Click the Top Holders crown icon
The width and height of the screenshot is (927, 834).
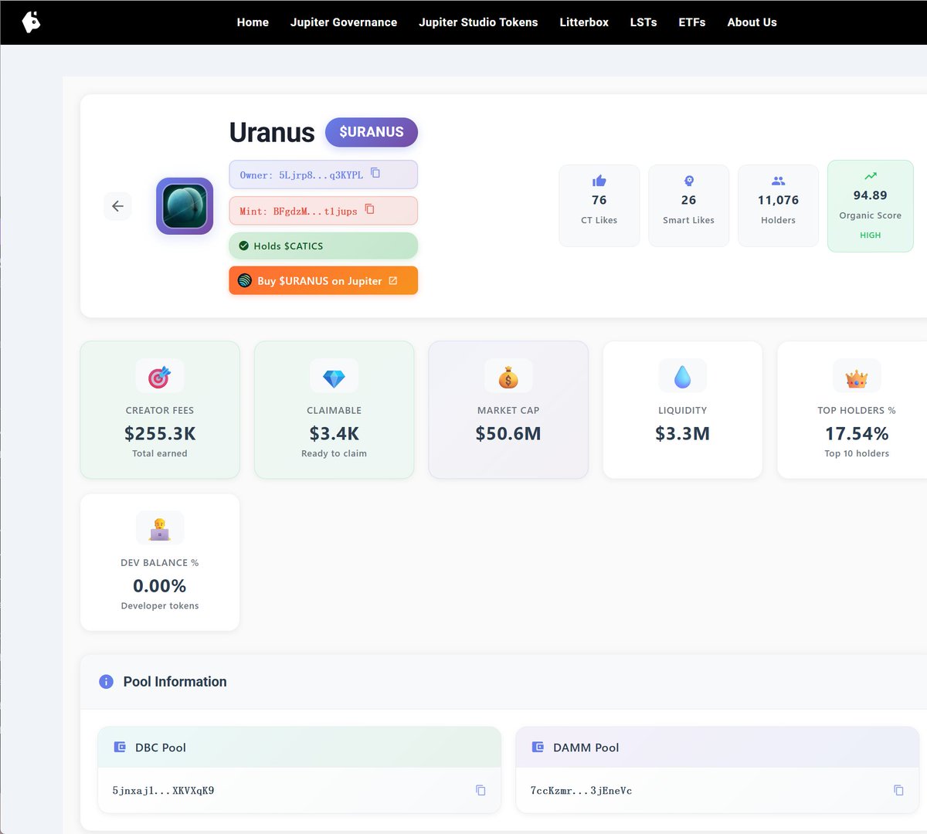click(x=857, y=377)
